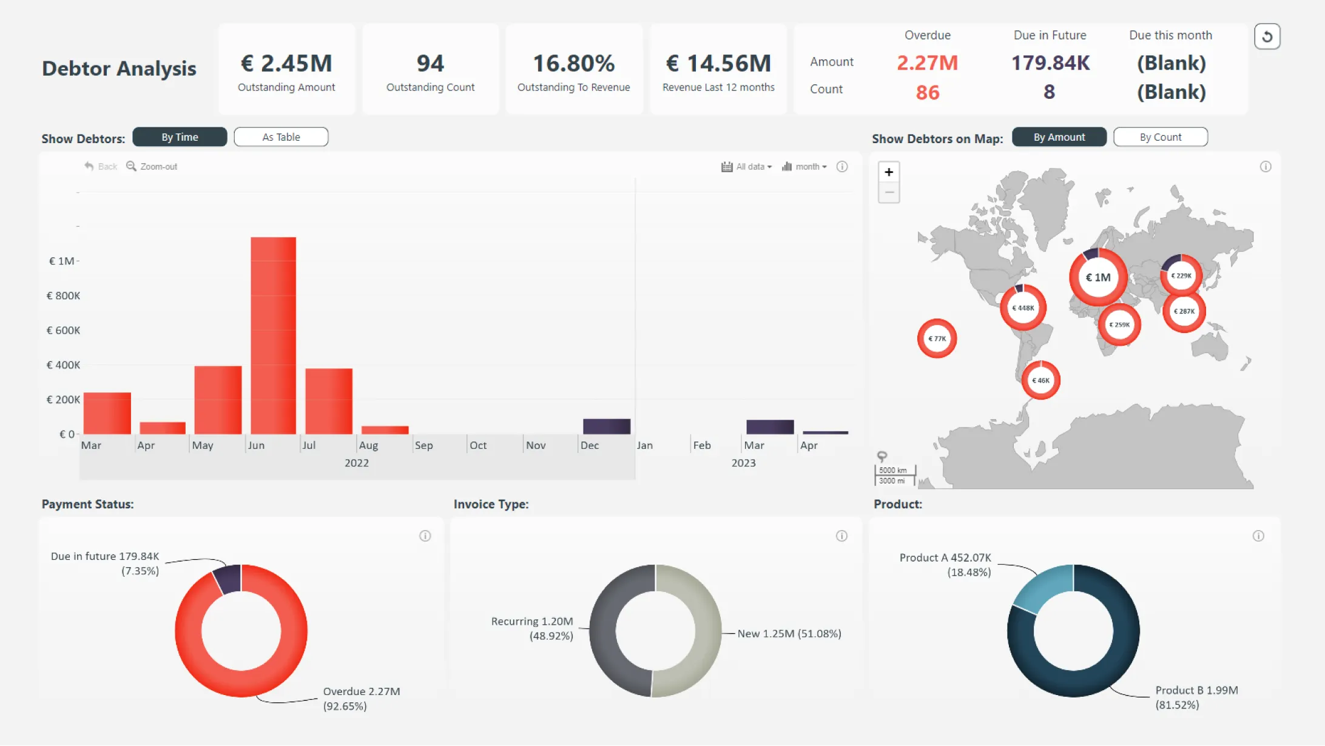This screenshot has height=746, width=1325.
Task: Click the Zoom-out magnifier icon on the chart
Action: point(131,166)
